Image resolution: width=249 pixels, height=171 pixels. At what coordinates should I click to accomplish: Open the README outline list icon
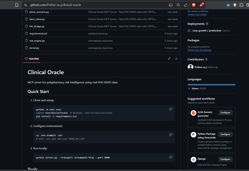(176, 59)
